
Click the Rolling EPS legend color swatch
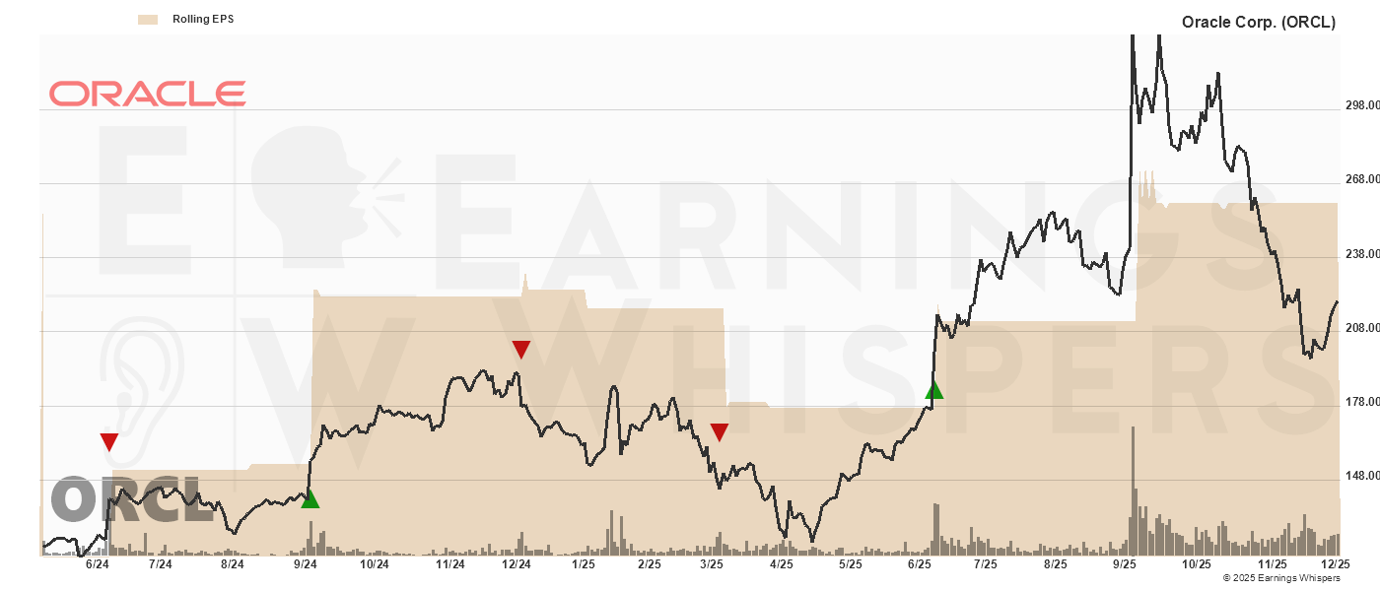tap(148, 19)
